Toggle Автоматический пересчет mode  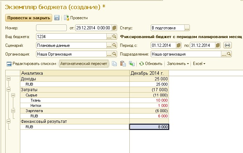click(84, 64)
